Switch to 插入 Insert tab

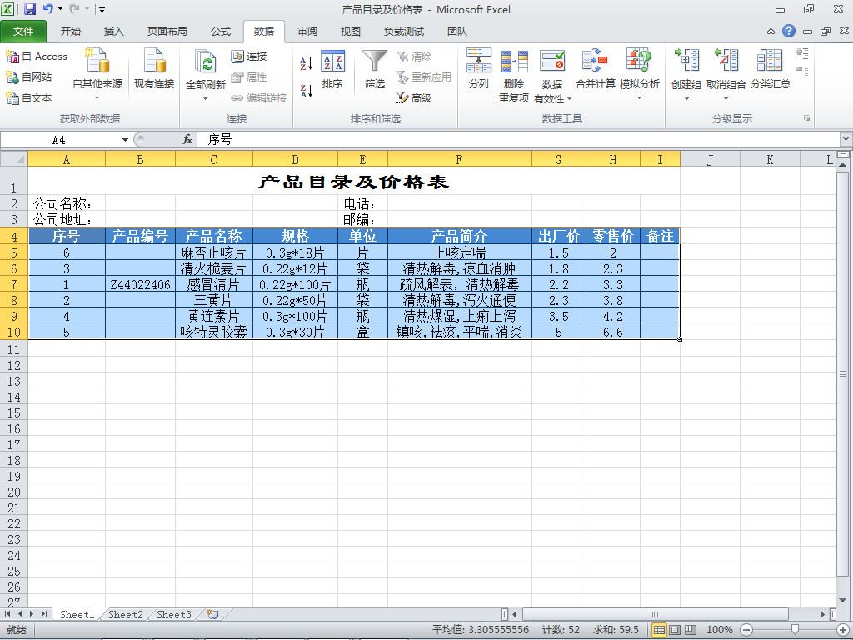pyautogui.click(x=113, y=32)
